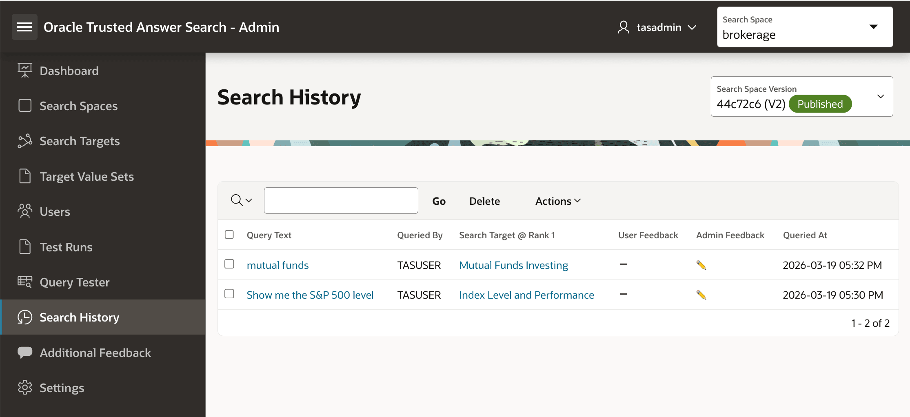Select all rows with header checkbox

(229, 235)
